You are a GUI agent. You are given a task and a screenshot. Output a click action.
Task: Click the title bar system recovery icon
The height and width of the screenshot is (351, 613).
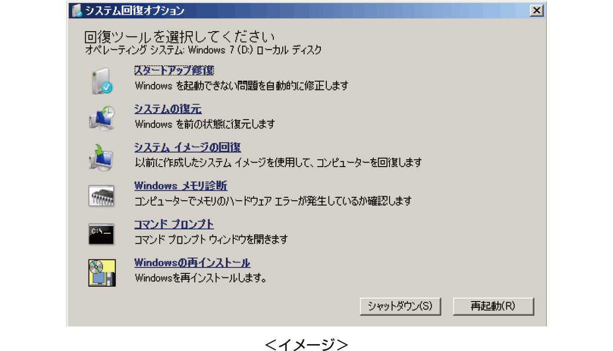[77, 10]
